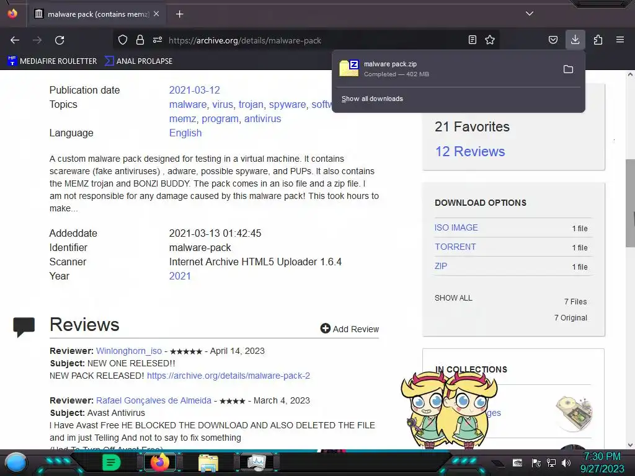Open taskbar clock showing 7:30 PM
The width and height of the screenshot is (635, 476).
tap(602, 462)
